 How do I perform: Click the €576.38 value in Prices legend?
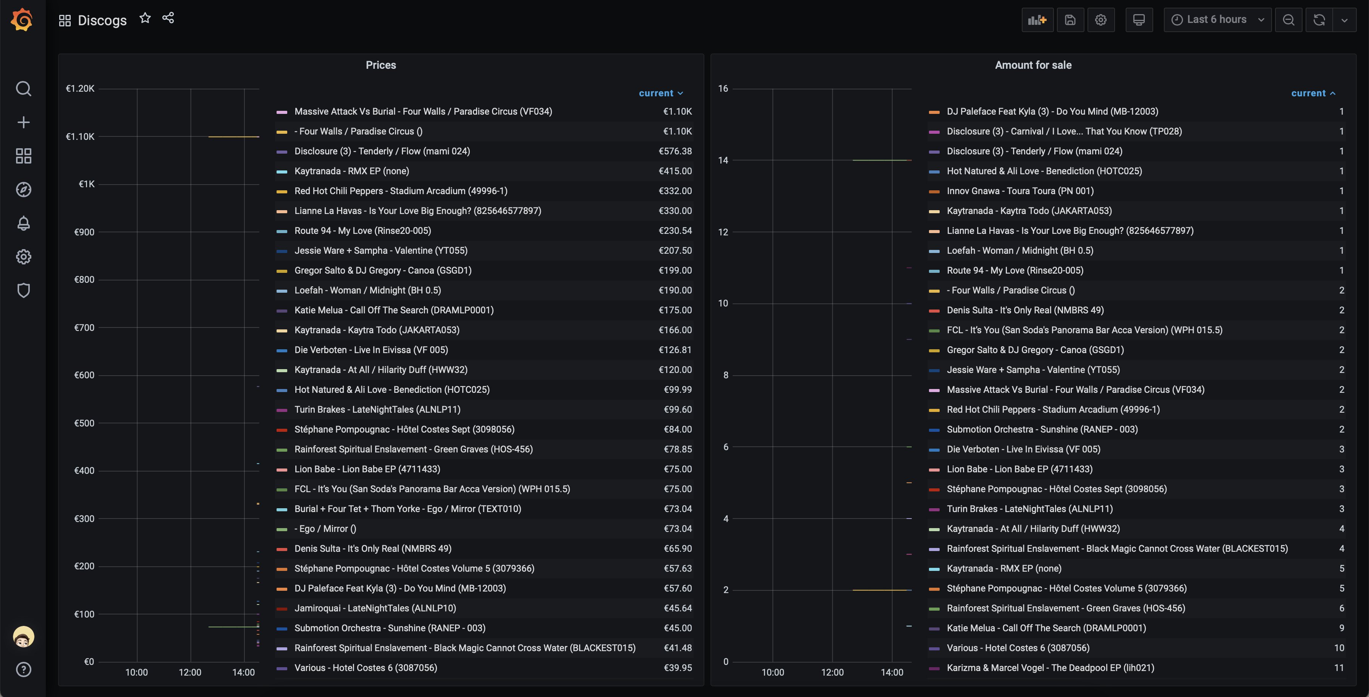click(675, 152)
